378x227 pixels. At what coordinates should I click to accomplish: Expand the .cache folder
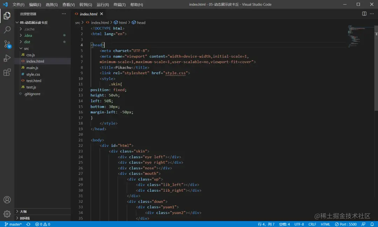click(29, 29)
